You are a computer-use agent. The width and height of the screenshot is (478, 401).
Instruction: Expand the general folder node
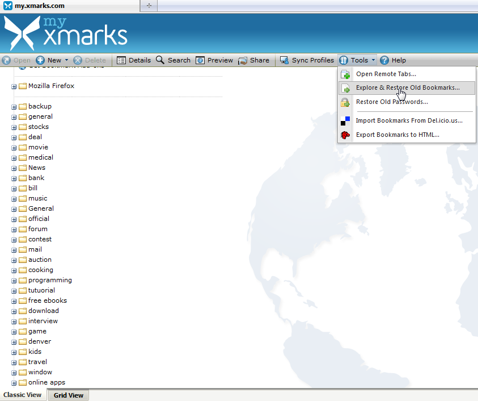tap(14, 117)
